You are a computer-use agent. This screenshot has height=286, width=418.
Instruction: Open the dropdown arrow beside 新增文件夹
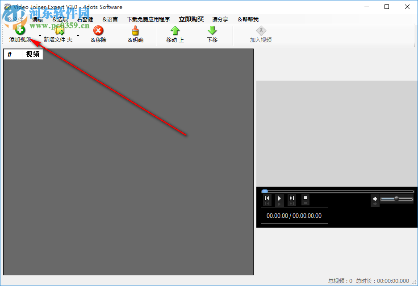tap(78, 35)
